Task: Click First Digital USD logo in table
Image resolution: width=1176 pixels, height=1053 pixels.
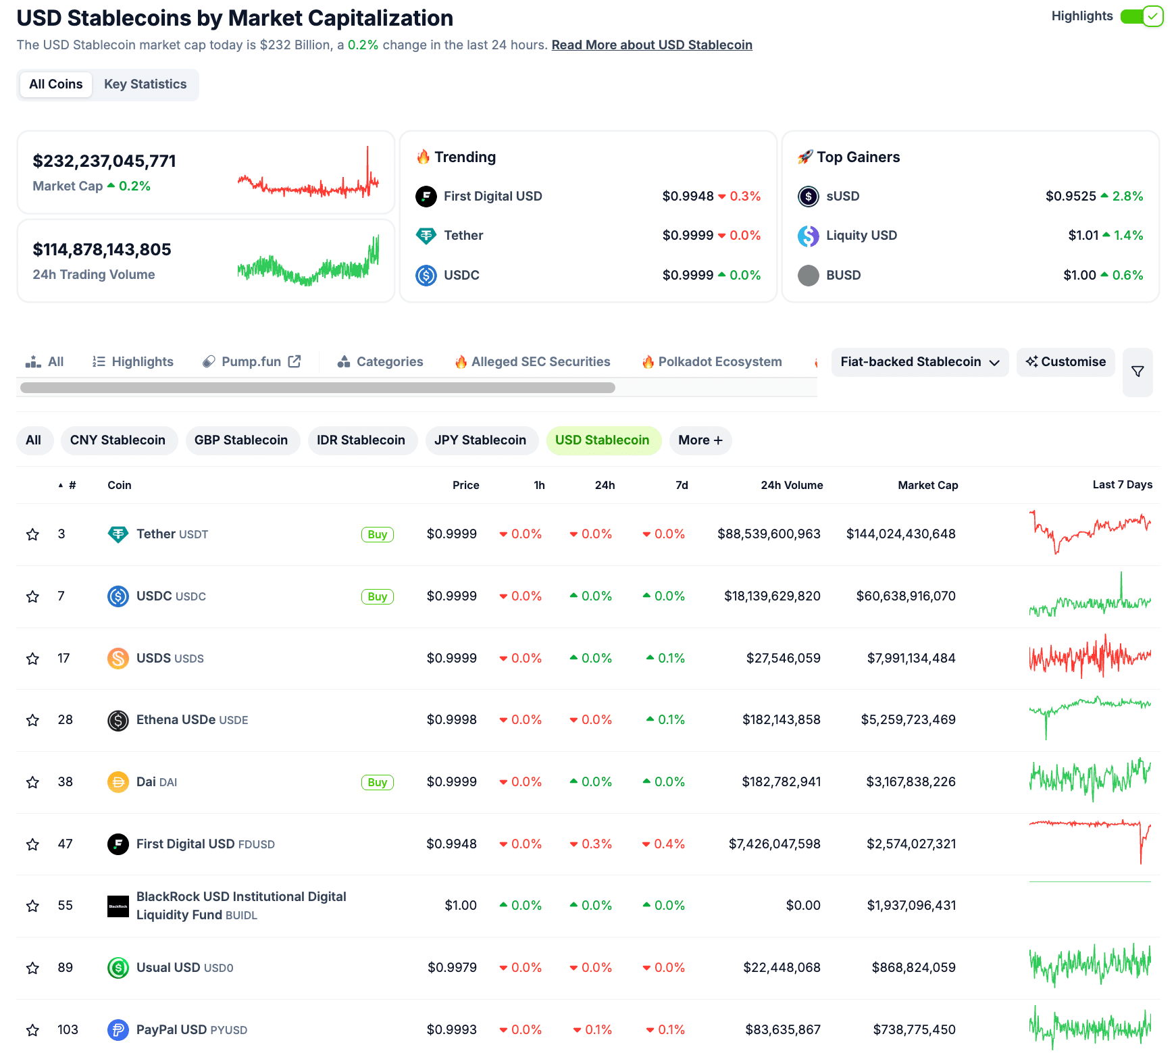Action: 118,844
